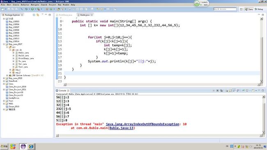Open the Project menu

(x=53, y=5)
